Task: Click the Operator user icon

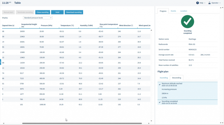Action: tap(209, 3)
